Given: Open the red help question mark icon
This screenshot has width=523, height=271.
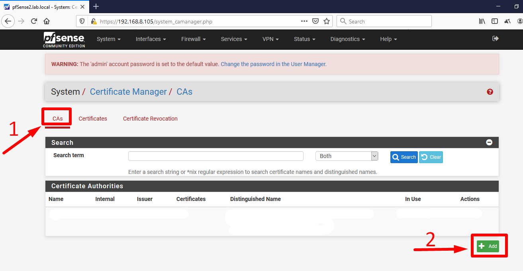Looking at the screenshot, I should [490, 92].
